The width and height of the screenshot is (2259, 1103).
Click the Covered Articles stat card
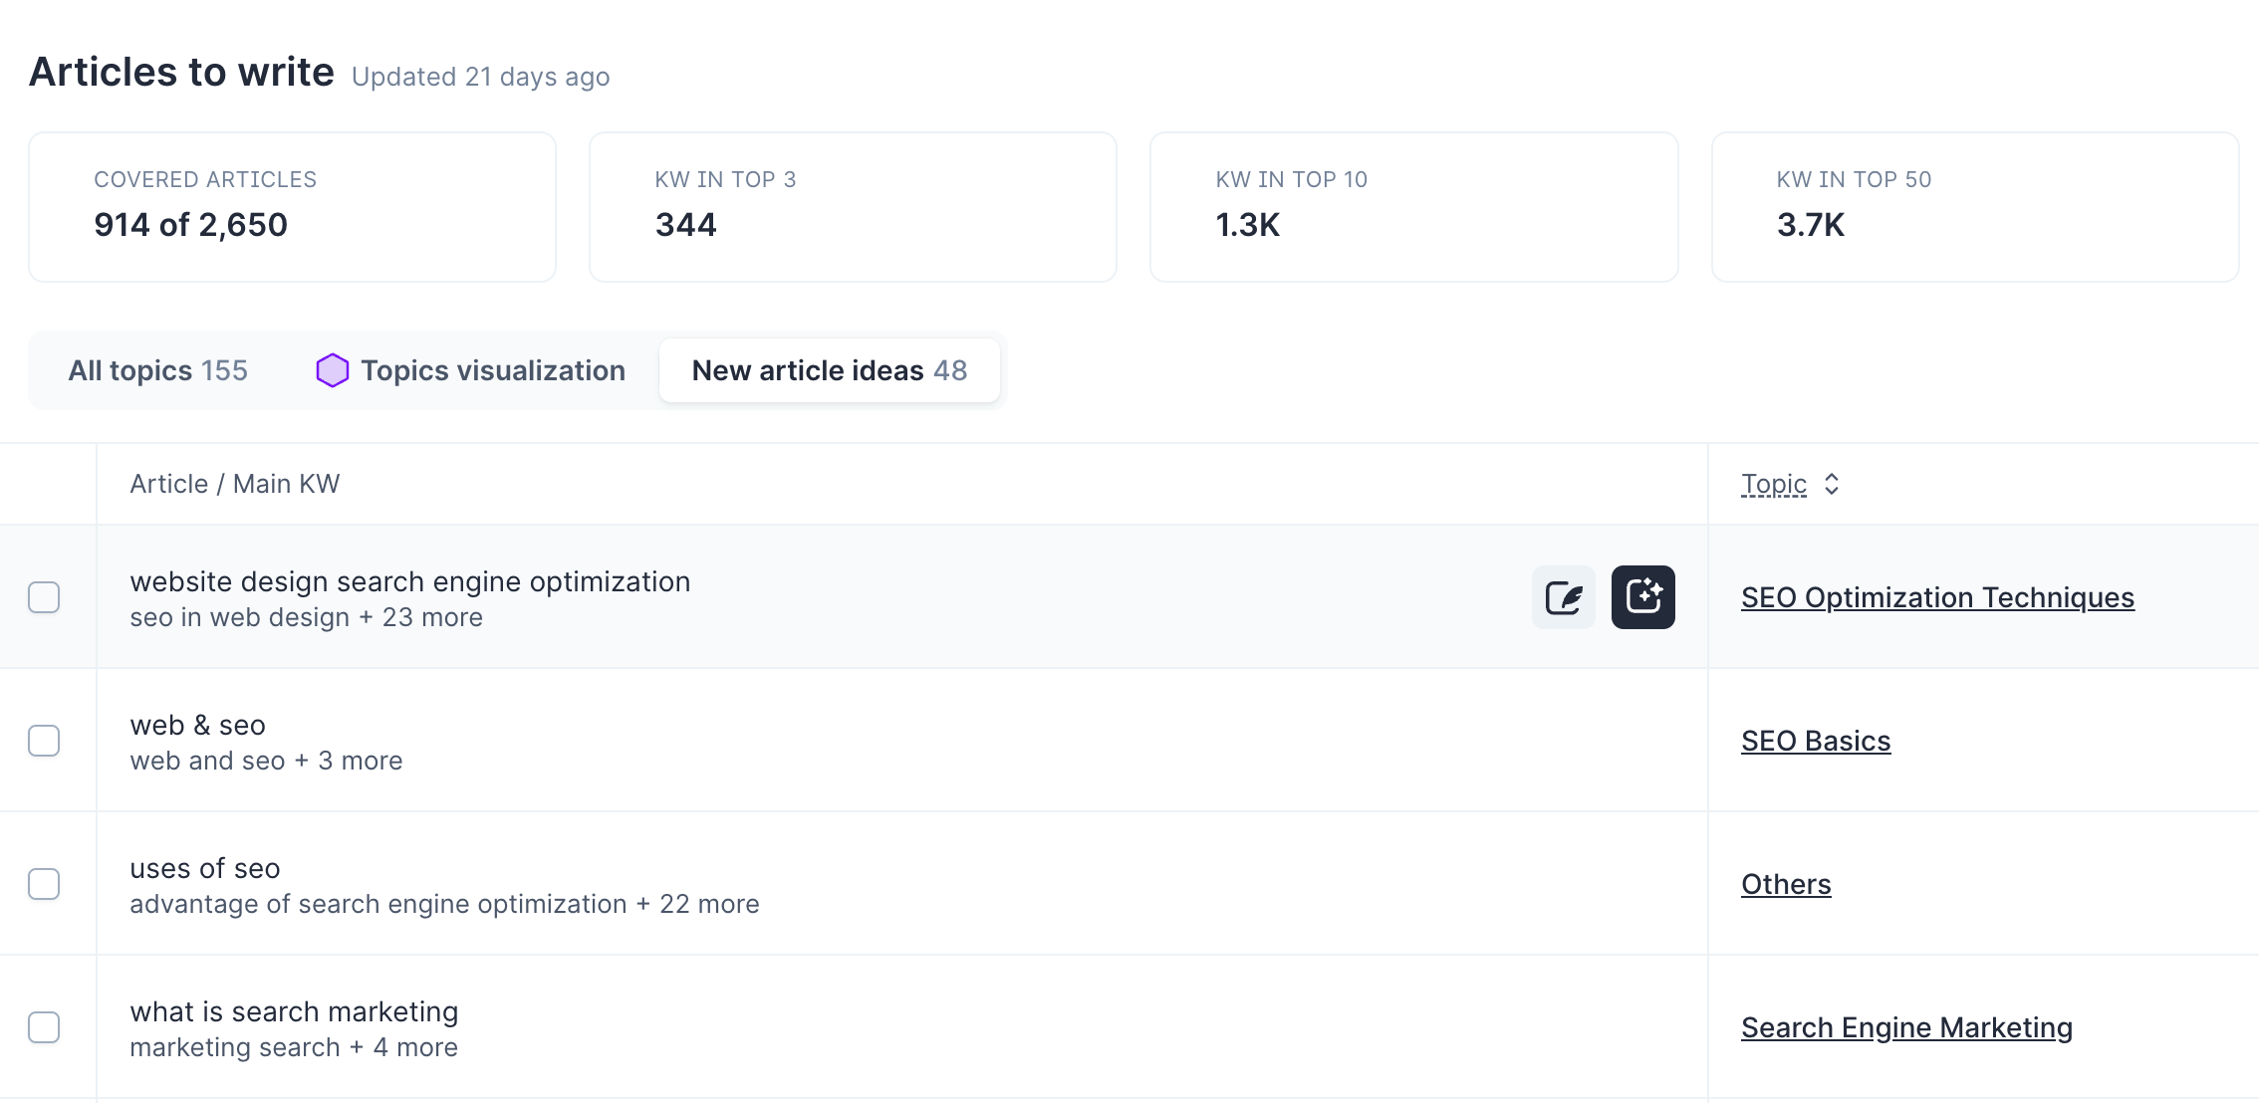(292, 207)
